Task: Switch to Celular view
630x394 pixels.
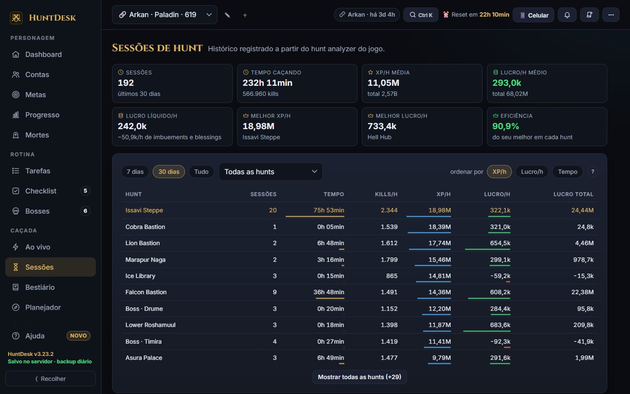Action: point(534,15)
